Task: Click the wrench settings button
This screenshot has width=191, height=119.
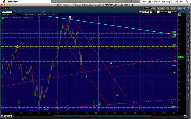Action: point(154,8)
